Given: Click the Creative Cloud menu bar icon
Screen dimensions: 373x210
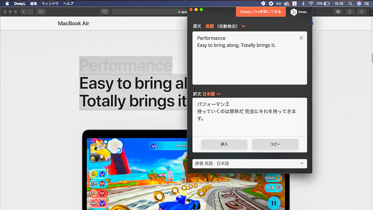Looking at the screenshot, I should coord(287,4).
